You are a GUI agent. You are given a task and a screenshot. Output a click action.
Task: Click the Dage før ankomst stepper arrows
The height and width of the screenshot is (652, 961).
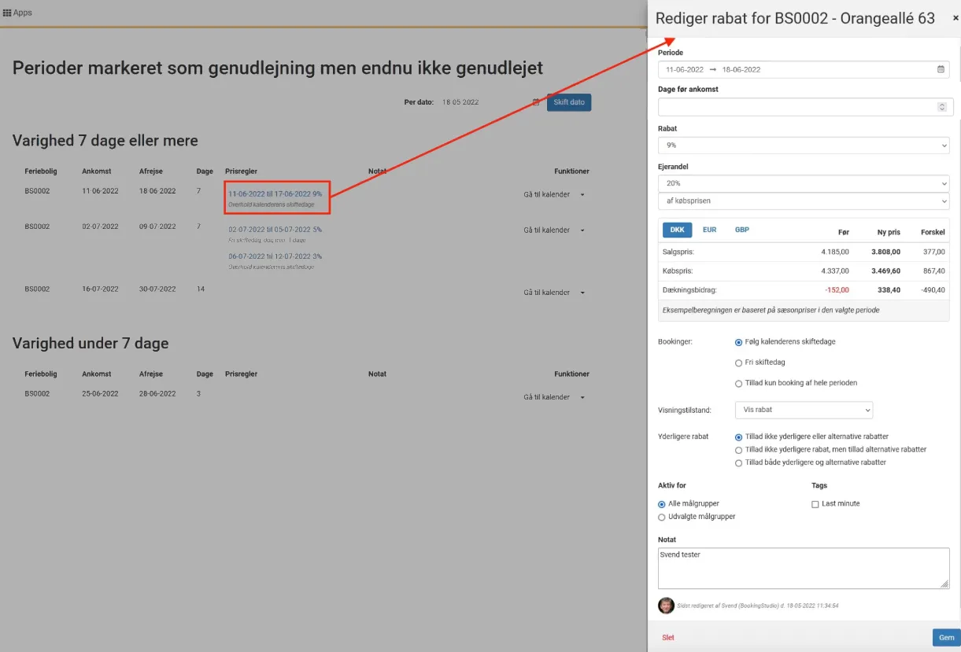[941, 107]
